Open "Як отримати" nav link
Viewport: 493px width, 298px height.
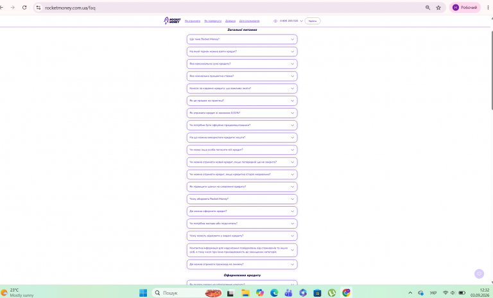coord(193,21)
